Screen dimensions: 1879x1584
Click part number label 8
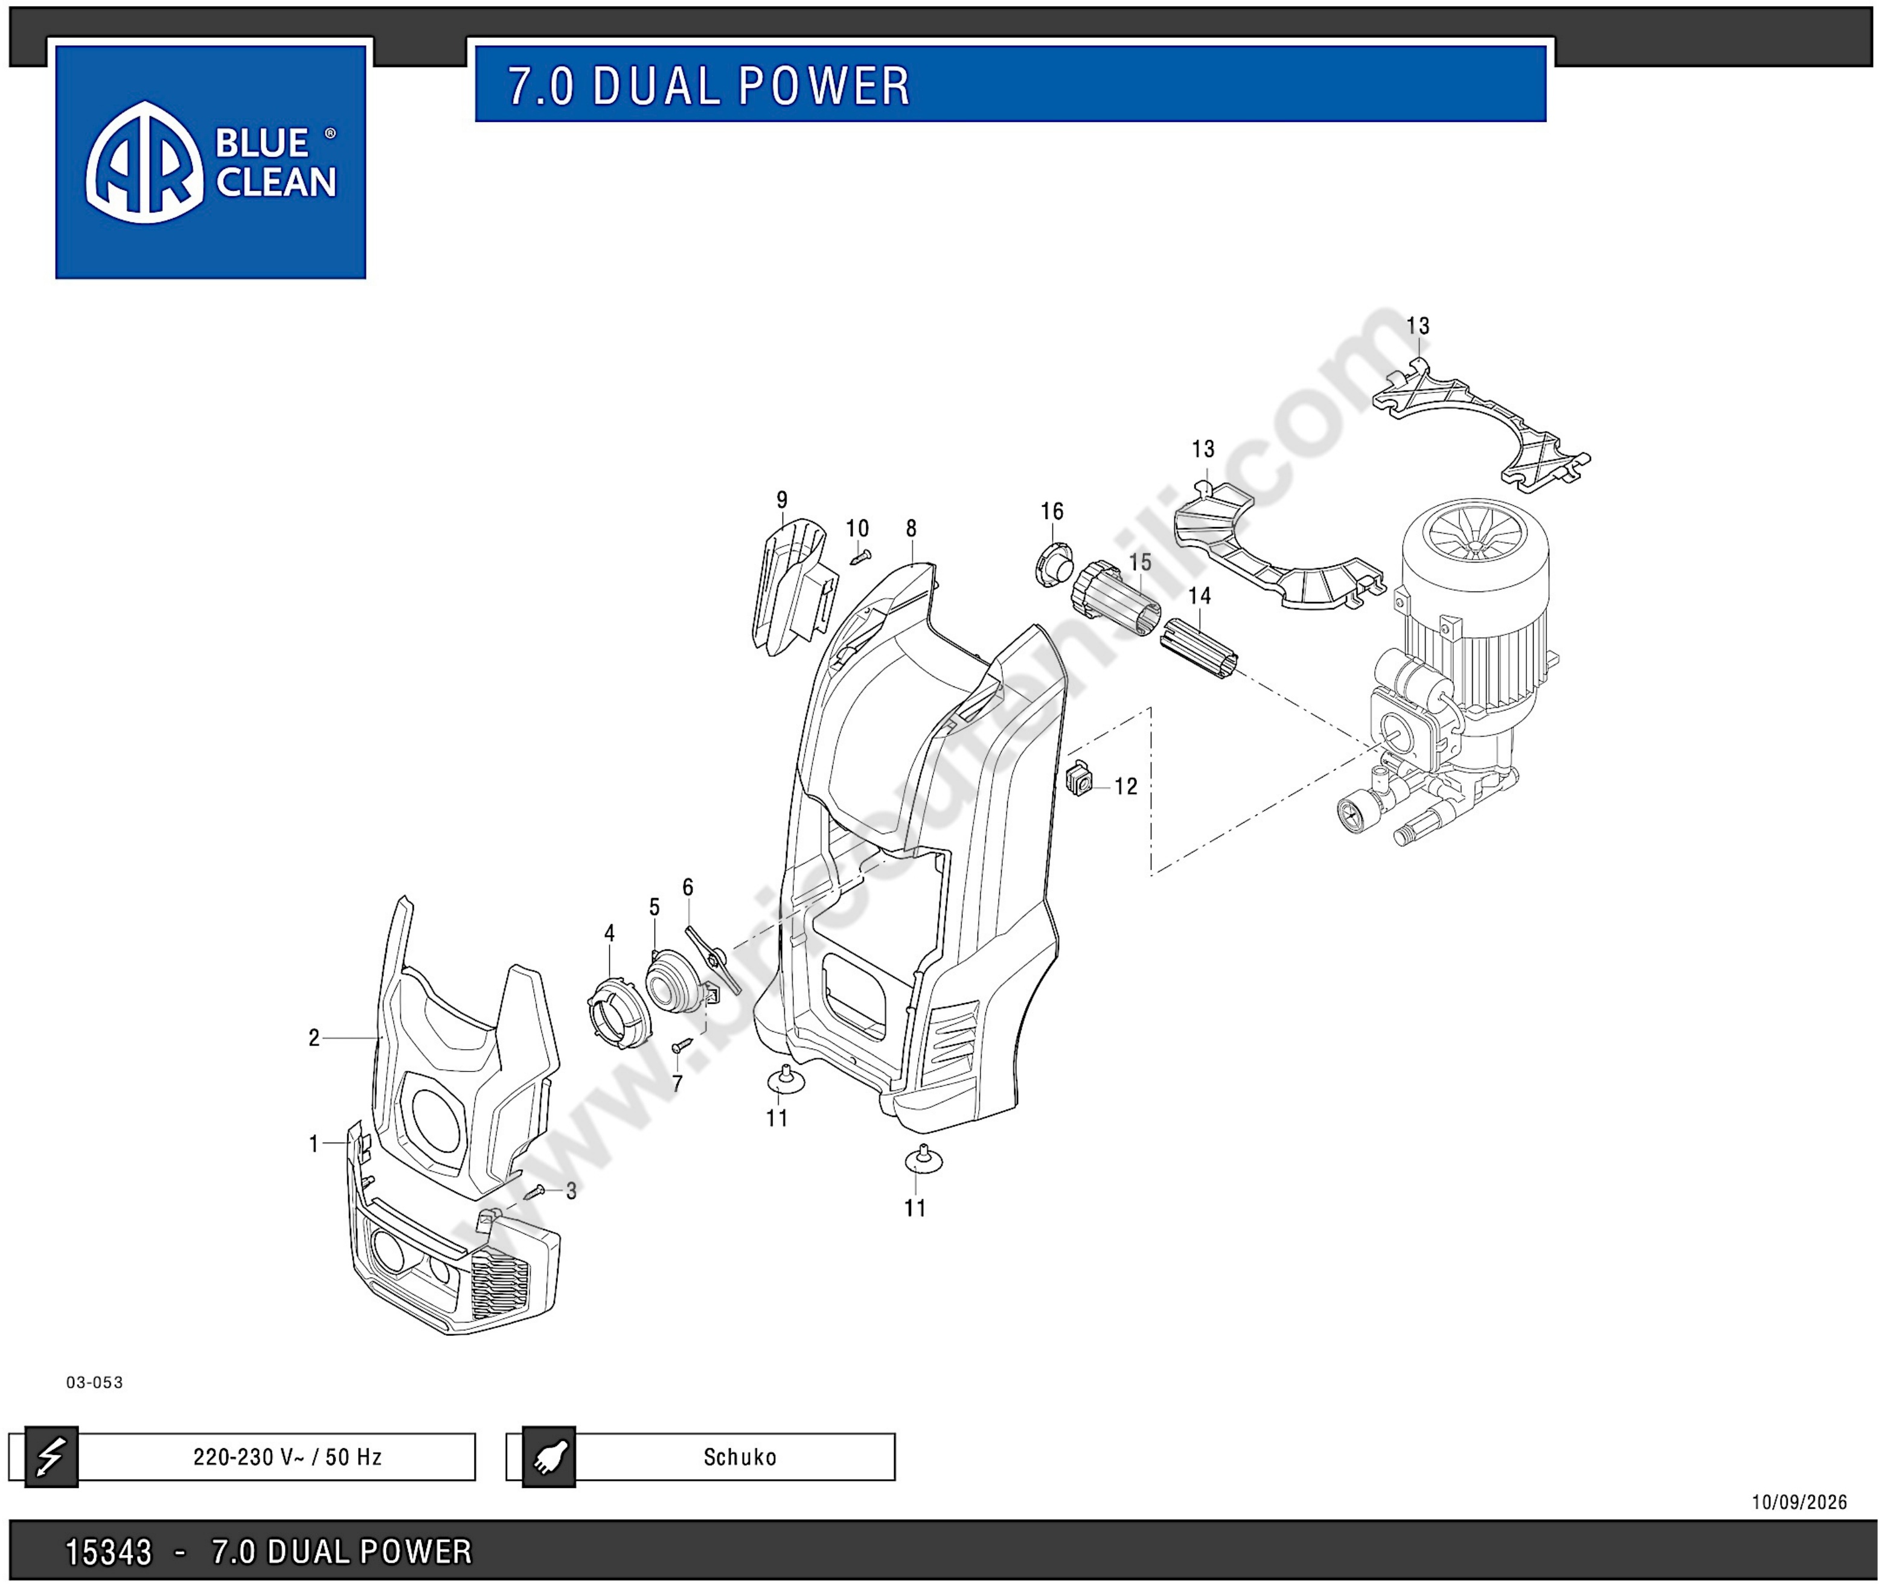click(x=911, y=529)
